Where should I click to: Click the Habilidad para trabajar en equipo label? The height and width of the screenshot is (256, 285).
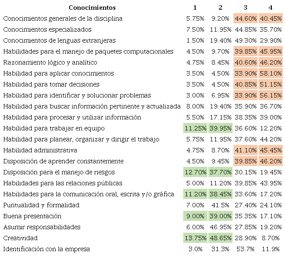point(53,128)
